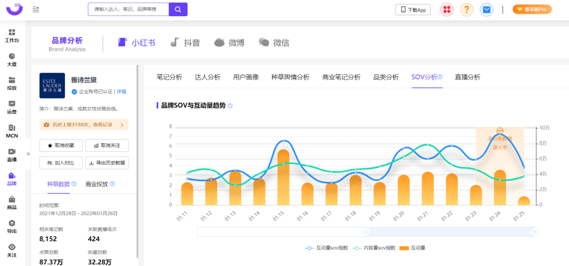Image resolution: width=569 pixels, height=266 pixels.
Task: Click the purple logo at top left
Action: (15, 9)
